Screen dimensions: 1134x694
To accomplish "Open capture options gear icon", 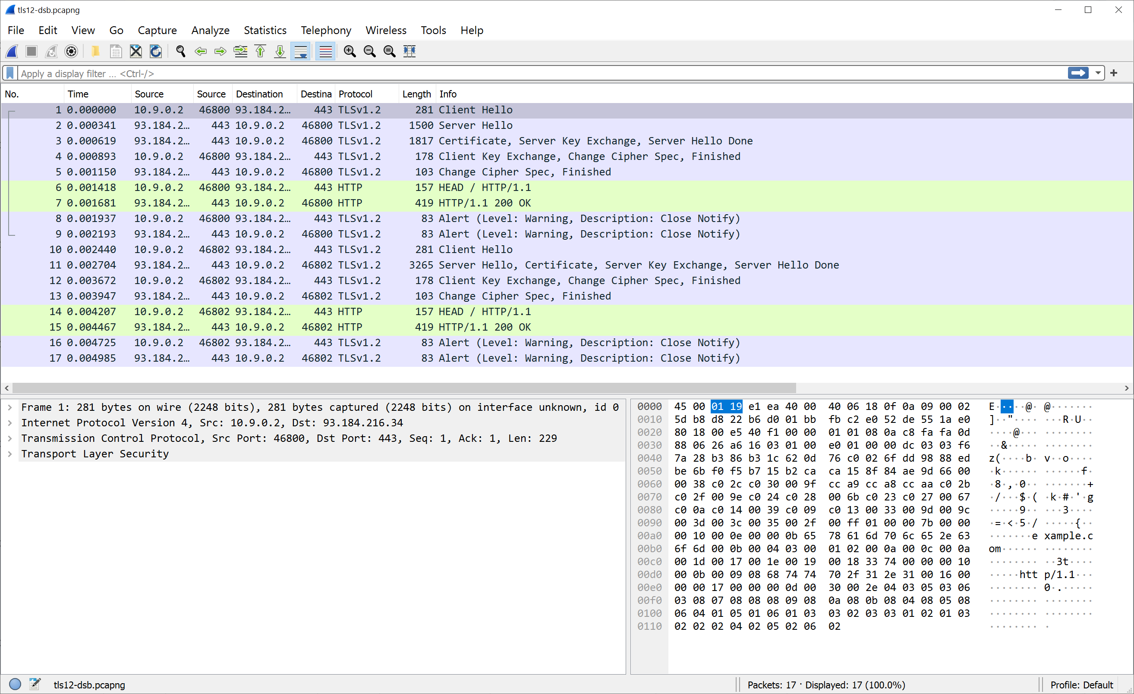I will (71, 51).
